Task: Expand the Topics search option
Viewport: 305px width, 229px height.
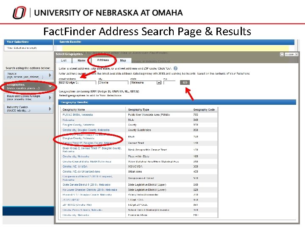Action: (x=28, y=75)
